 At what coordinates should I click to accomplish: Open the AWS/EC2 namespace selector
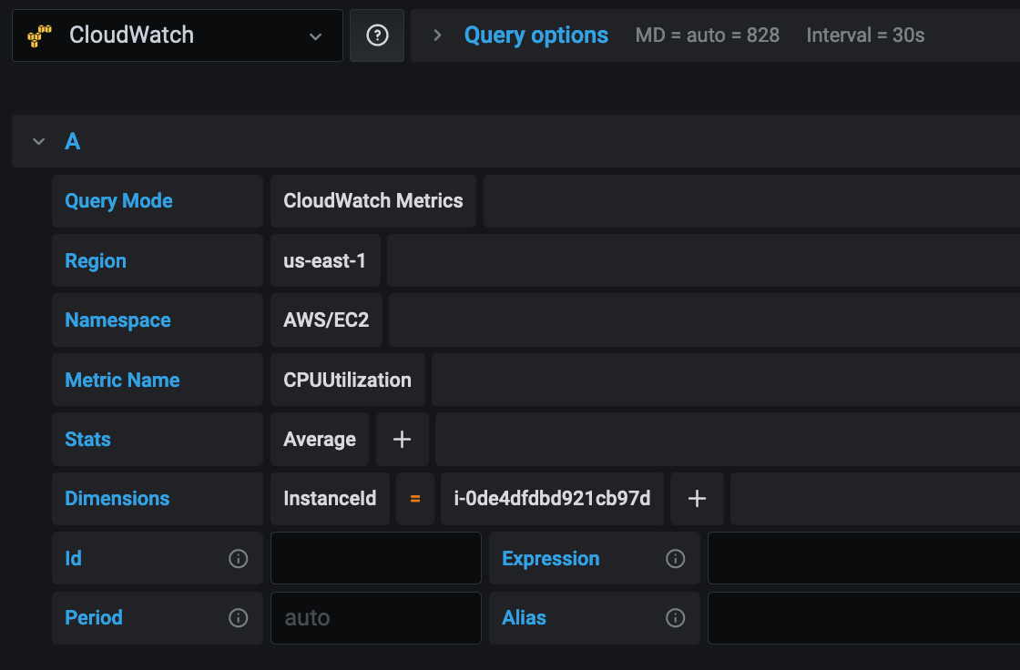[326, 320]
